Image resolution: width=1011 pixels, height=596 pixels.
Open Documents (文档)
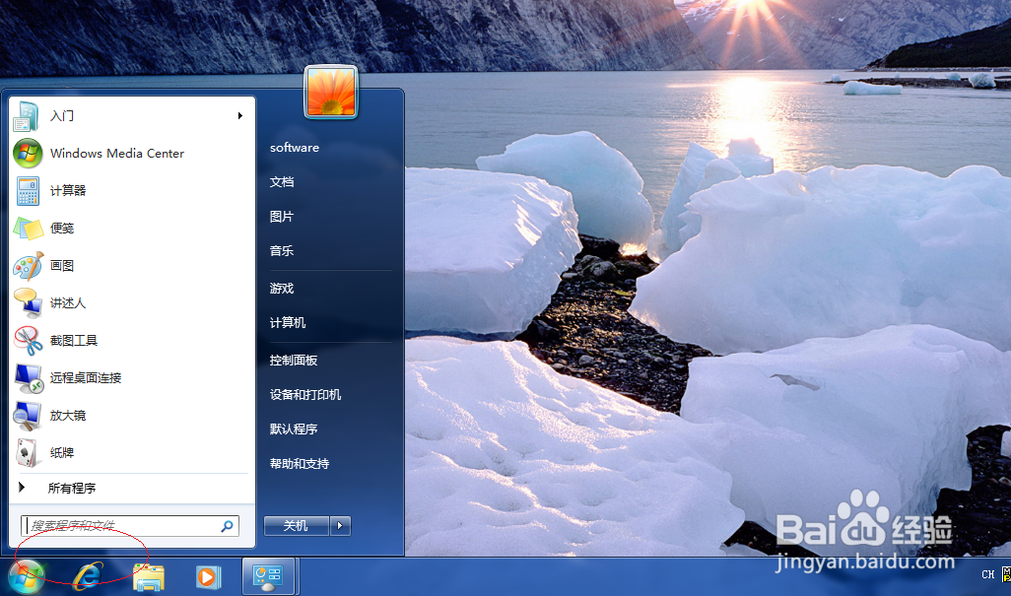click(x=282, y=182)
